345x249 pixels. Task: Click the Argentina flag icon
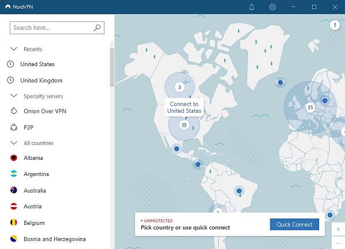coord(14,174)
